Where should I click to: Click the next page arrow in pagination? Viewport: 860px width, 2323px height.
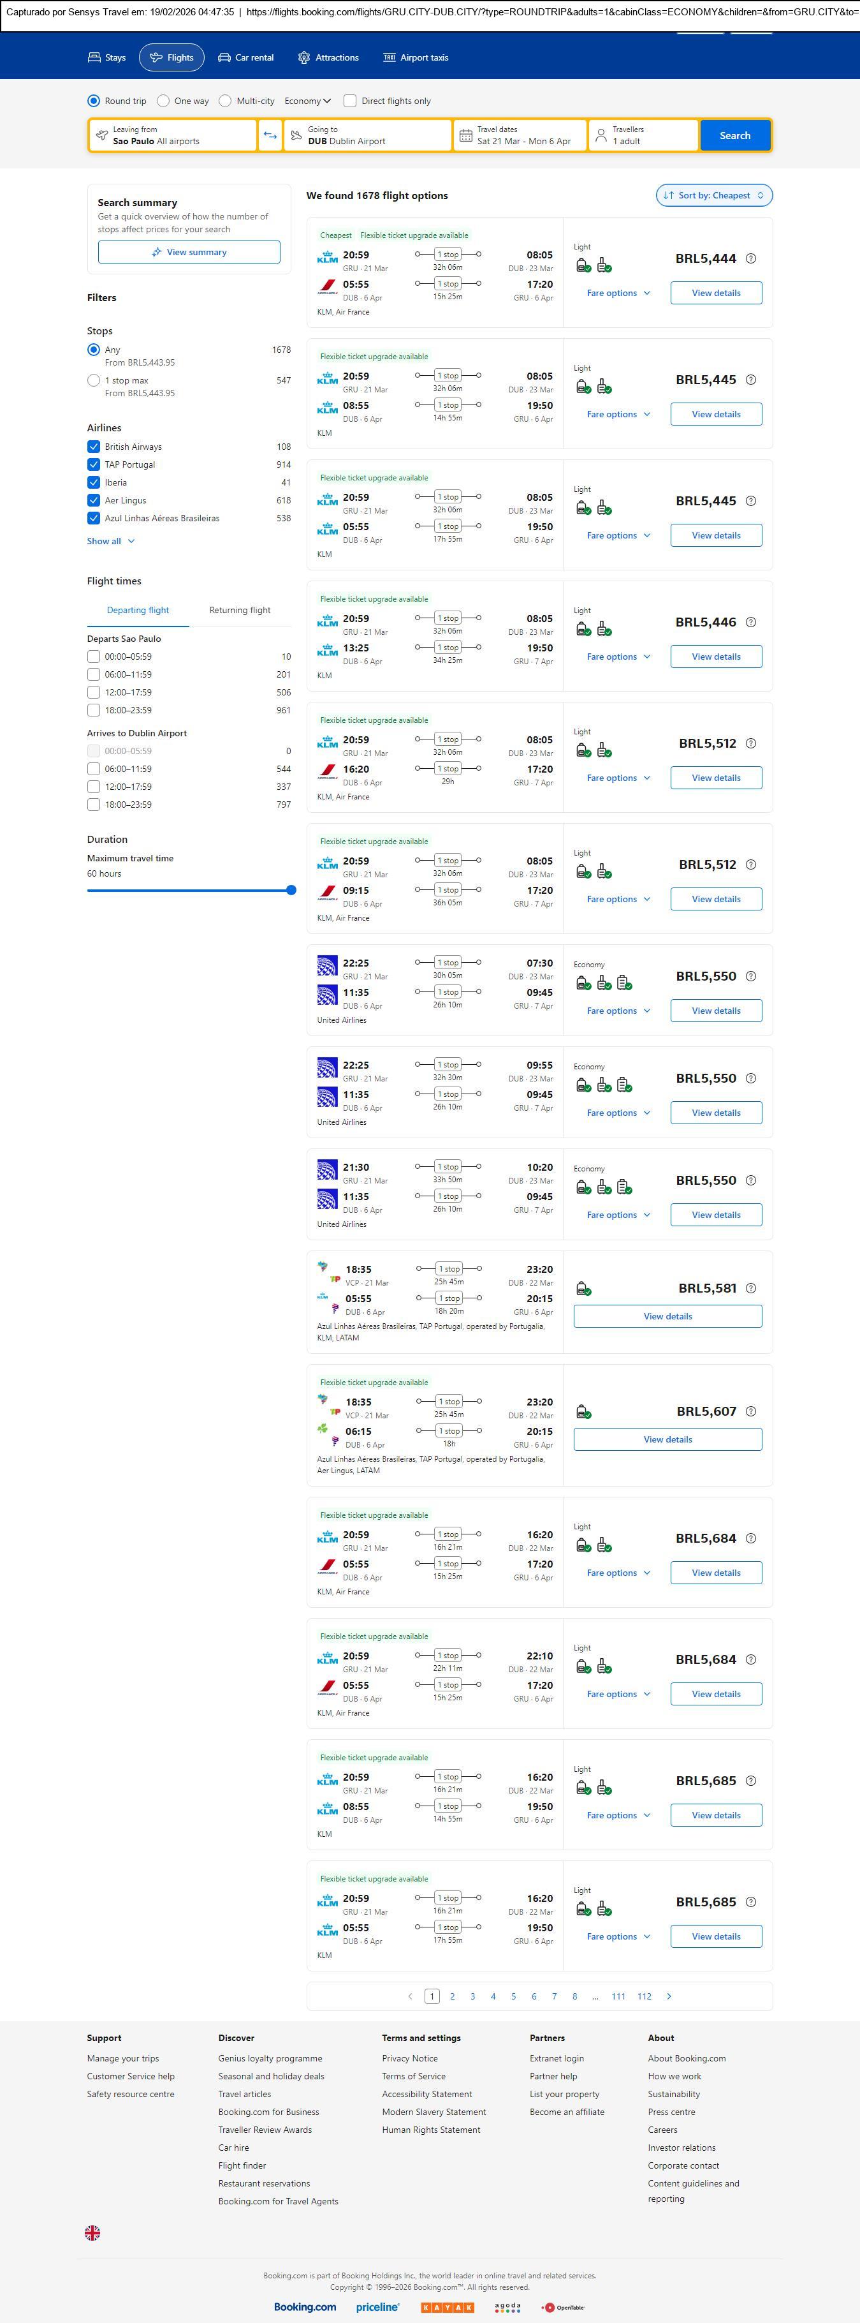point(669,1996)
